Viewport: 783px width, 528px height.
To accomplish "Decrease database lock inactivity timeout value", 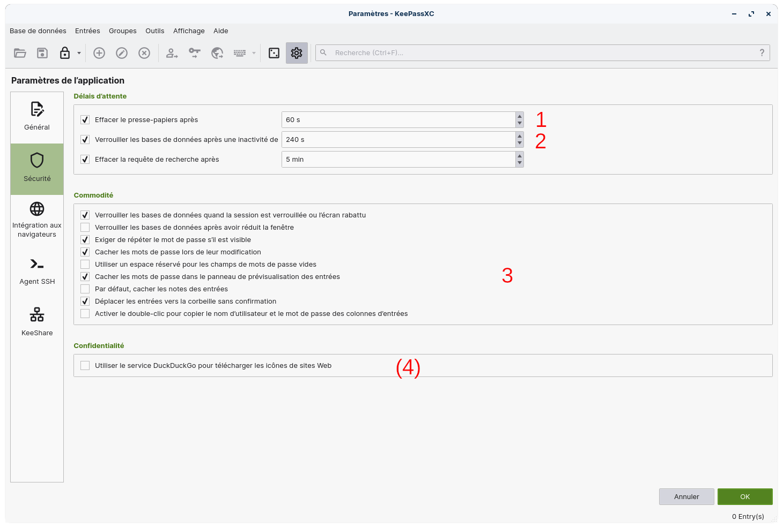I will (519, 144).
